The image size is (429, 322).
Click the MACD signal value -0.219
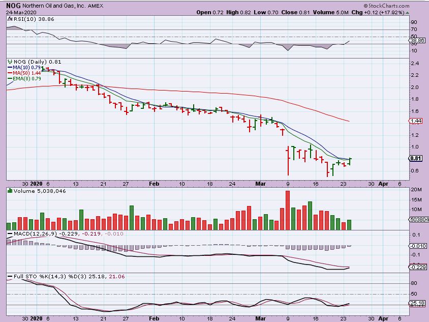(x=92, y=234)
